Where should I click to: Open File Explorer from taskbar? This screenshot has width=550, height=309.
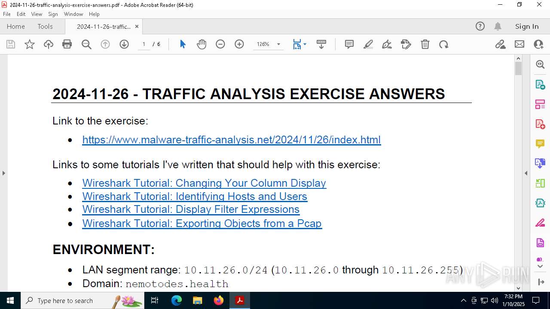click(198, 300)
